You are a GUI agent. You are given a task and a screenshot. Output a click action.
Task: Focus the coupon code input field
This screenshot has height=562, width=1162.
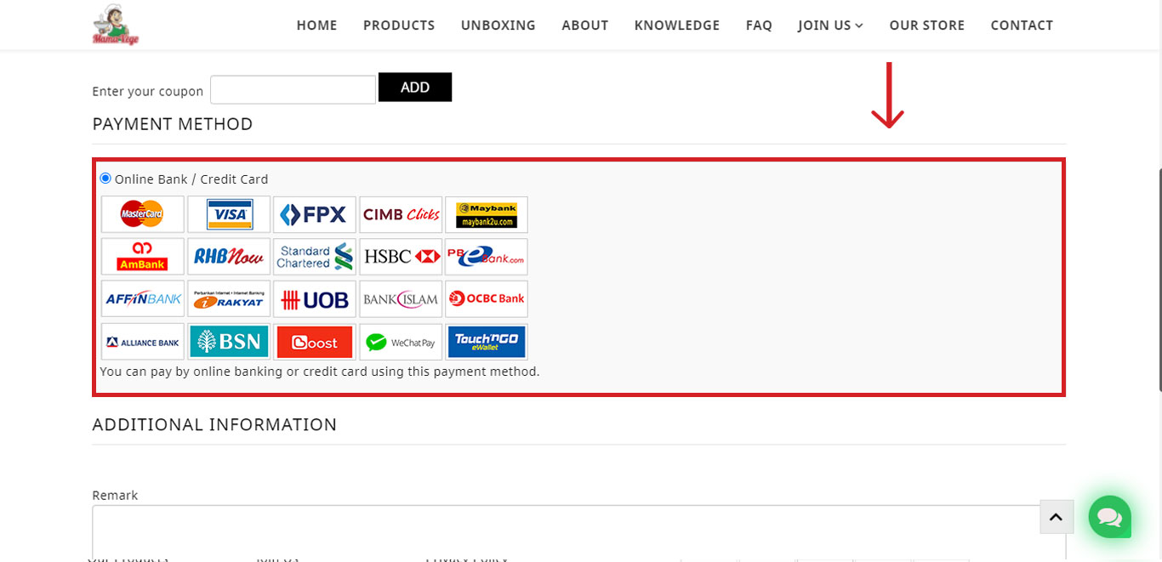pos(293,90)
